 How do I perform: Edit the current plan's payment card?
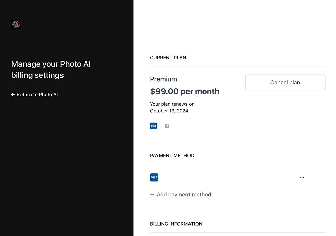coord(167,126)
